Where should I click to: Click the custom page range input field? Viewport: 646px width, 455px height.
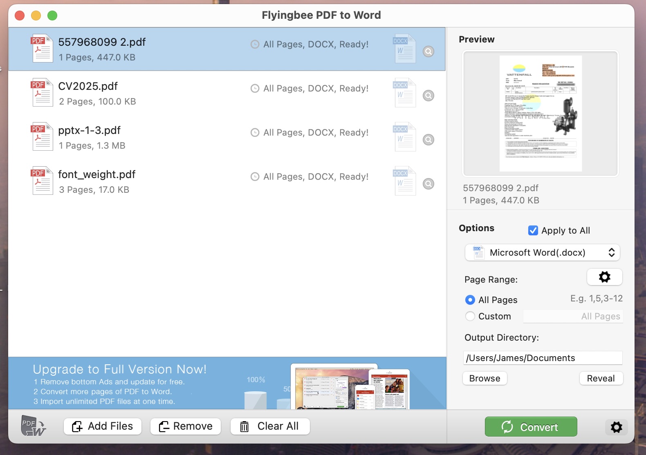click(x=573, y=316)
